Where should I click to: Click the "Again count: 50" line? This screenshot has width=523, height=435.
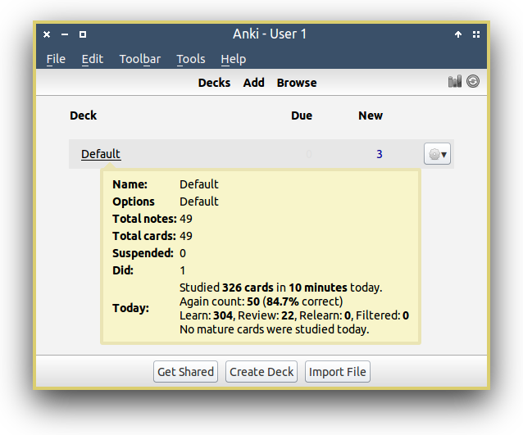coord(261,301)
